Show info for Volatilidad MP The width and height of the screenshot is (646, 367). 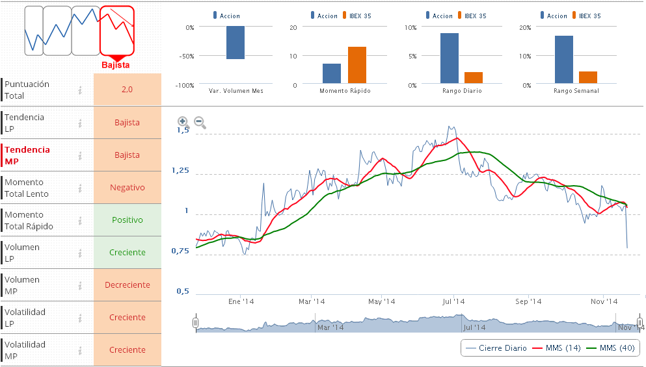pyautogui.click(x=79, y=350)
